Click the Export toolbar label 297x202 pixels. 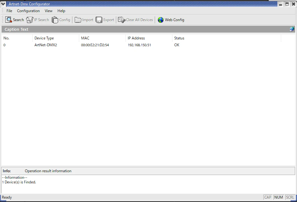coord(109,20)
